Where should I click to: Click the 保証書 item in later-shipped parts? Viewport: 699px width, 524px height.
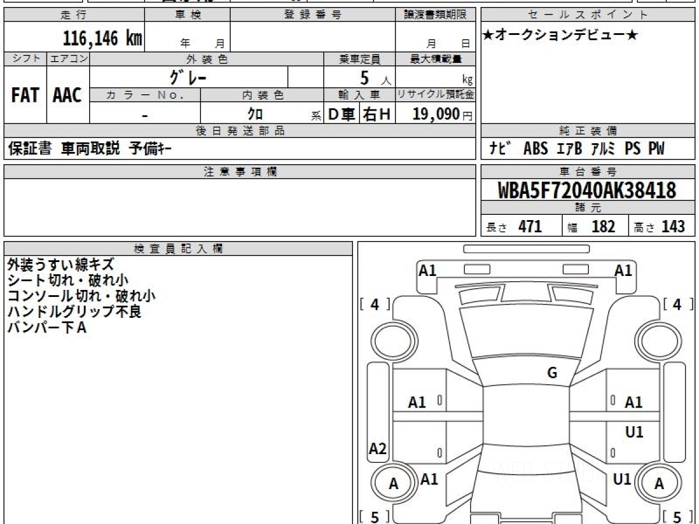30,149
